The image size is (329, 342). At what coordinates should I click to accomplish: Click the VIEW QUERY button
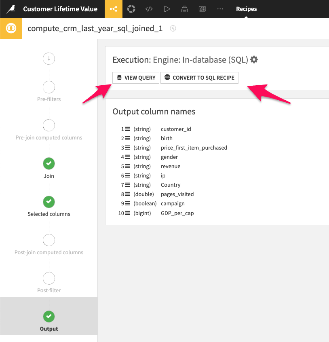[135, 78]
